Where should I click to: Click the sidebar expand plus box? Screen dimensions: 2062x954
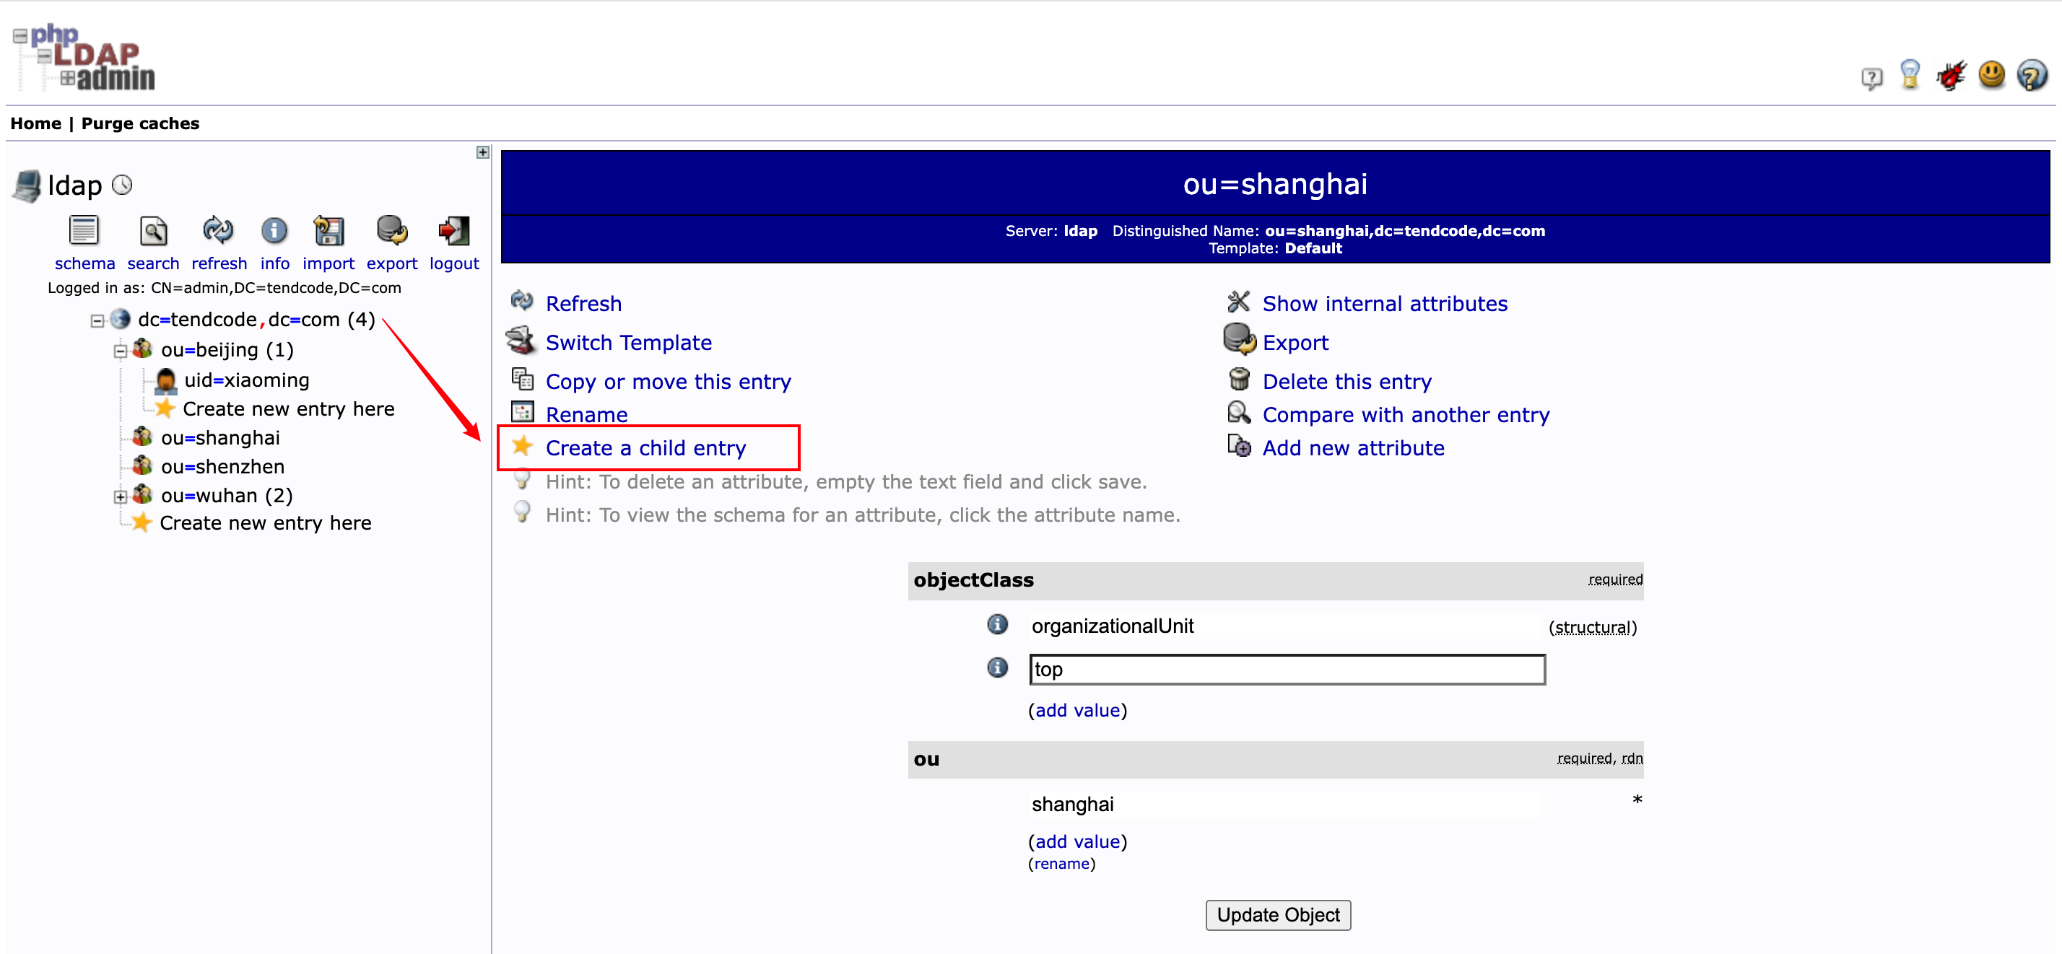tap(483, 152)
